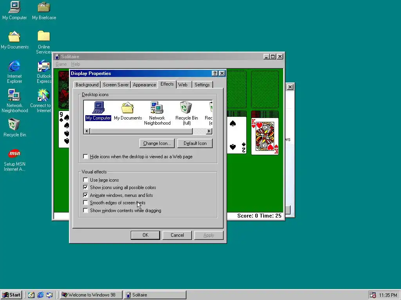Click the 9 of Spades card in Solitaire

(x=64, y=129)
